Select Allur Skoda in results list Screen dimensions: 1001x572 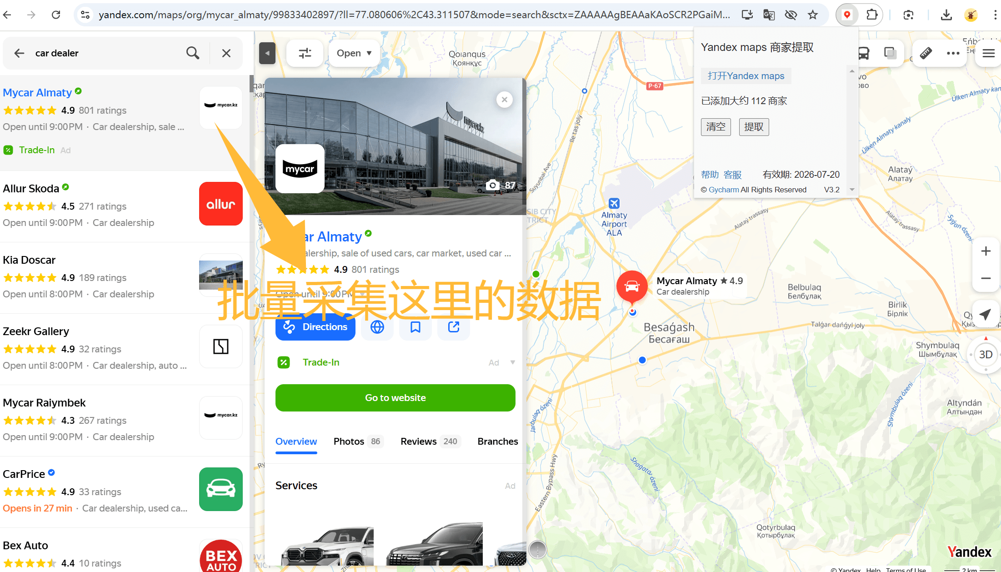pos(31,188)
